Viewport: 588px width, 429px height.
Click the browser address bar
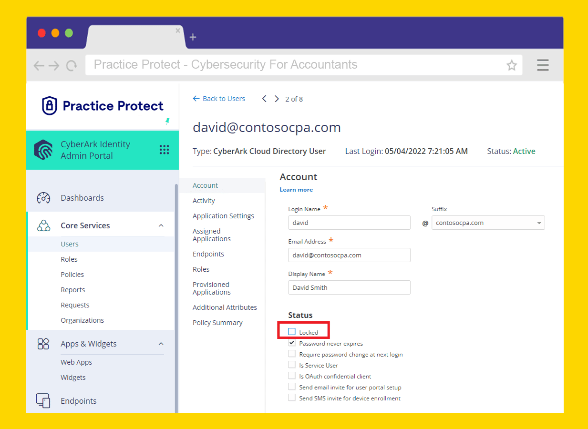tap(304, 65)
